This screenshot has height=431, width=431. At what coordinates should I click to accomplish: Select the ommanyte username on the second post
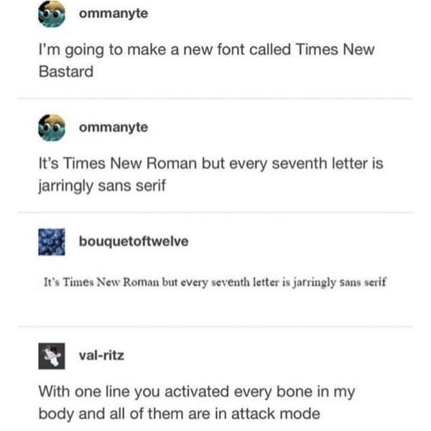pos(113,127)
